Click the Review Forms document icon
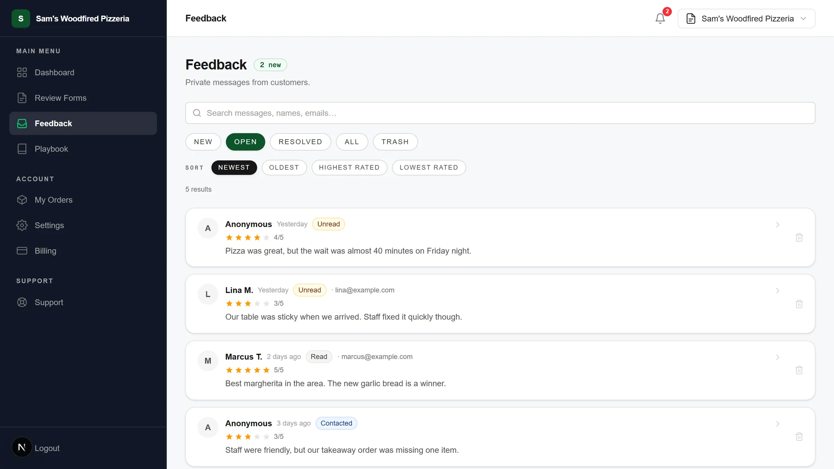This screenshot has width=834, height=469. click(22, 98)
